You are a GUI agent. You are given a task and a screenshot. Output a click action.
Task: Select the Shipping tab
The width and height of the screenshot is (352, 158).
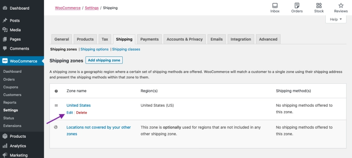click(124, 39)
